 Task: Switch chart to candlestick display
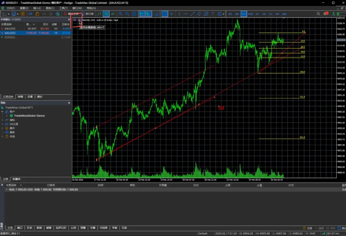pyautogui.click(x=106, y=14)
